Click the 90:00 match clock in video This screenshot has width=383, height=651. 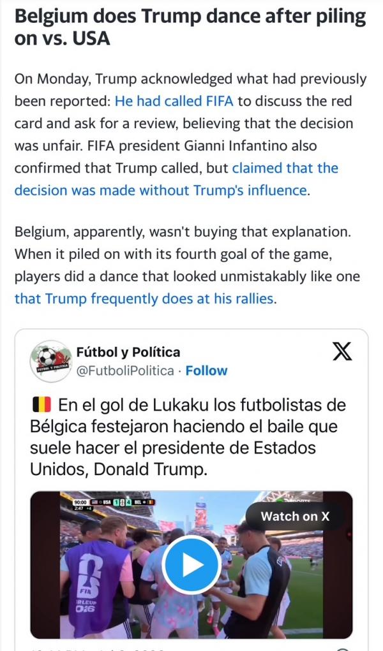[x=80, y=502]
